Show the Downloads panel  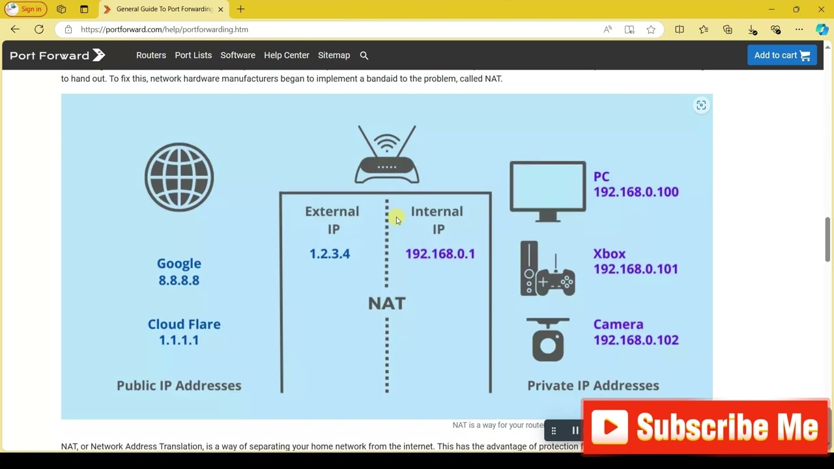click(752, 29)
